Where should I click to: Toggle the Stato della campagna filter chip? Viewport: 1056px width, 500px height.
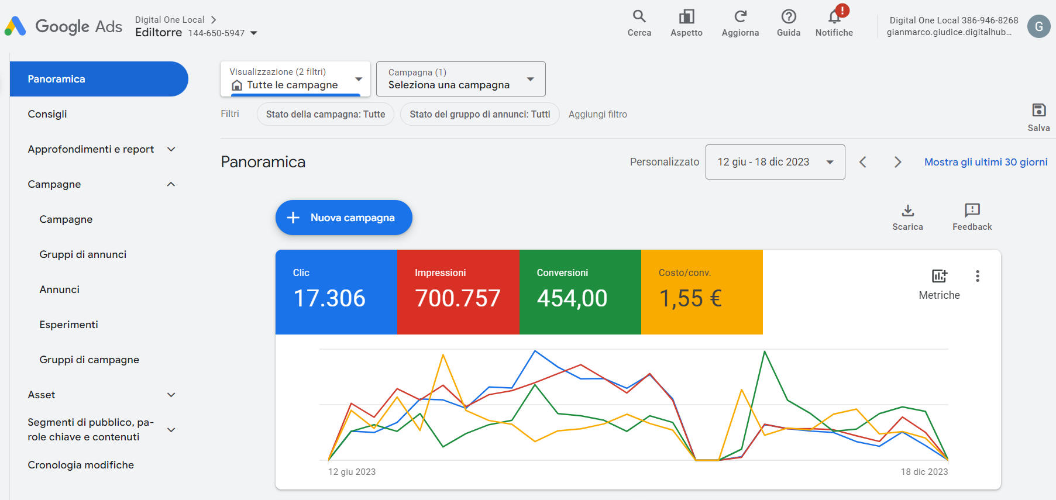[325, 114]
